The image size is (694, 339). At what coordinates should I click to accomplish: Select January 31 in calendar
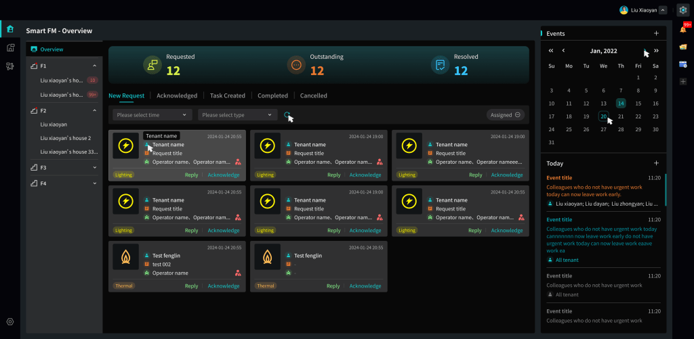[551, 142]
